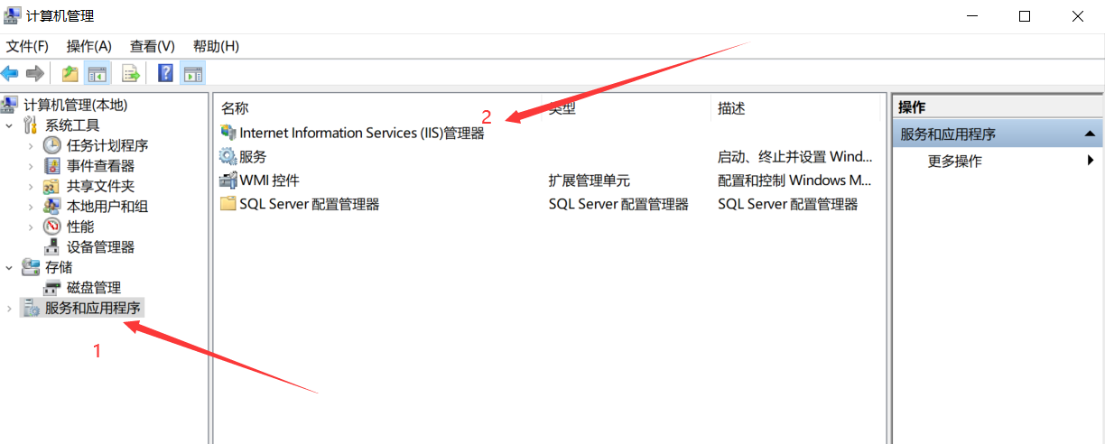Select 本地用户和组 label in tree
The height and width of the screenshot is (444, 1105).
coord(107,206)
